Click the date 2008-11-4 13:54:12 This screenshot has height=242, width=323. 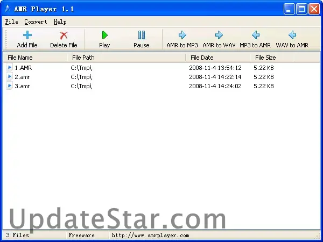click(215, 68)
